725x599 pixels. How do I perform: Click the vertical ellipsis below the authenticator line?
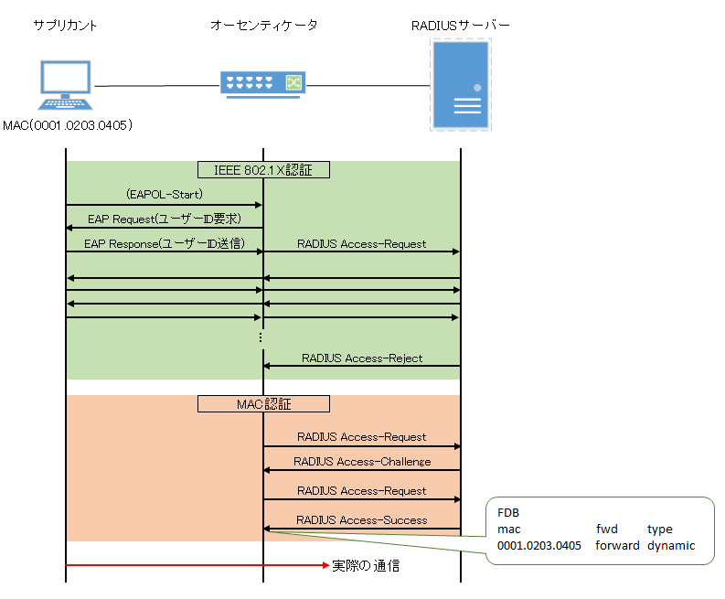(261, 337)
